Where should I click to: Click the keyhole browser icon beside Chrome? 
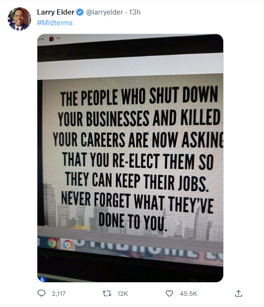pos(67,245)
